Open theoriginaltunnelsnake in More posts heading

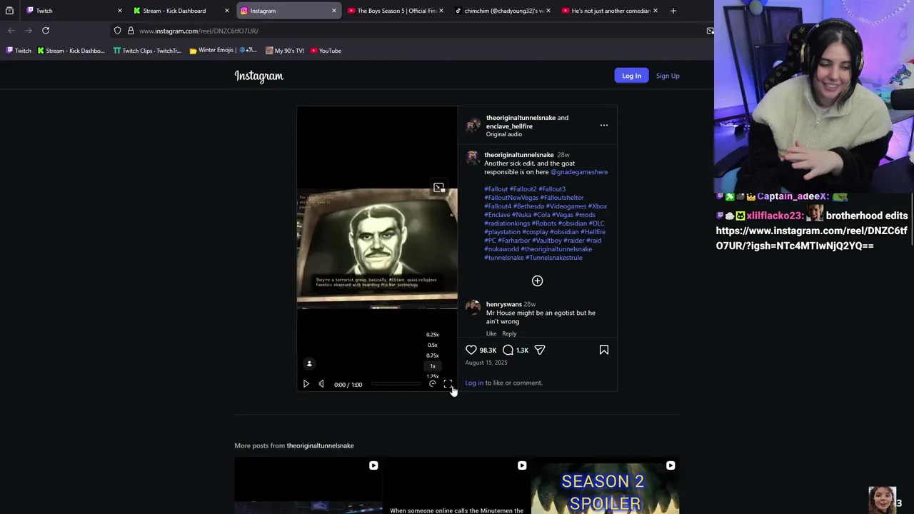(x=320, y=445)
